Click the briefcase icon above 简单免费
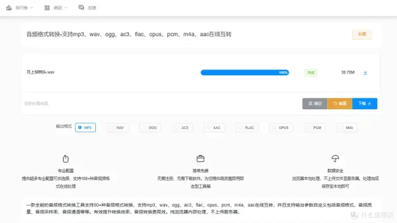This screenshot has width=397, height=223. (200, 159)
